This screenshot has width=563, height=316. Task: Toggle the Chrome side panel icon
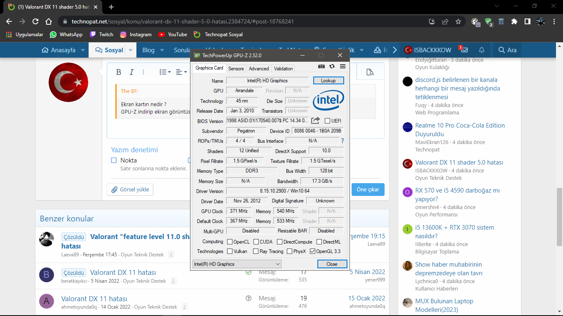[x=527, y=21]
